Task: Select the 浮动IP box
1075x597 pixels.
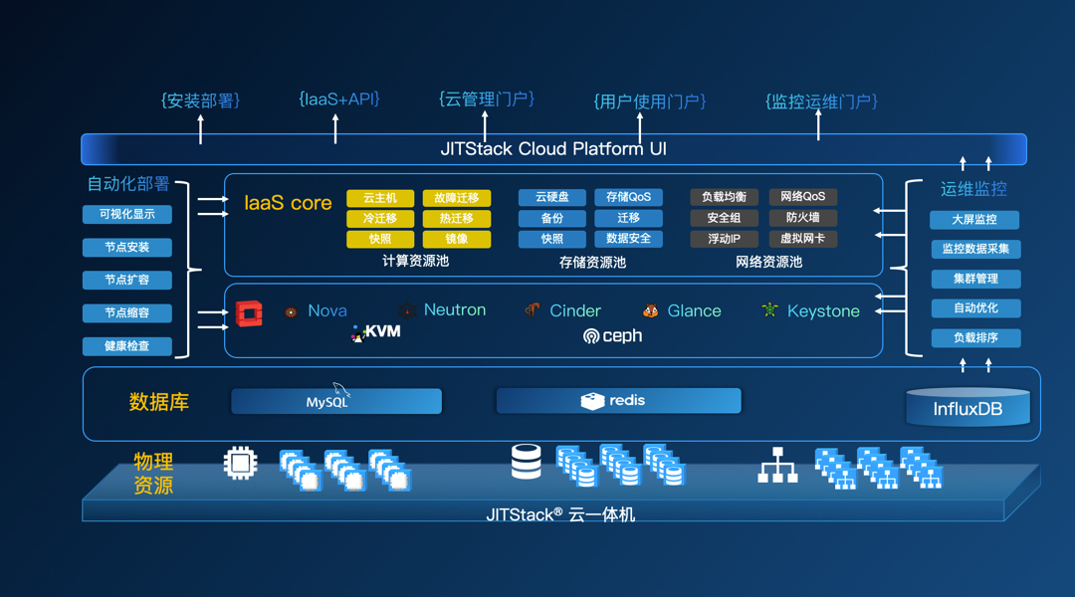Action: [x=724, y=239]
